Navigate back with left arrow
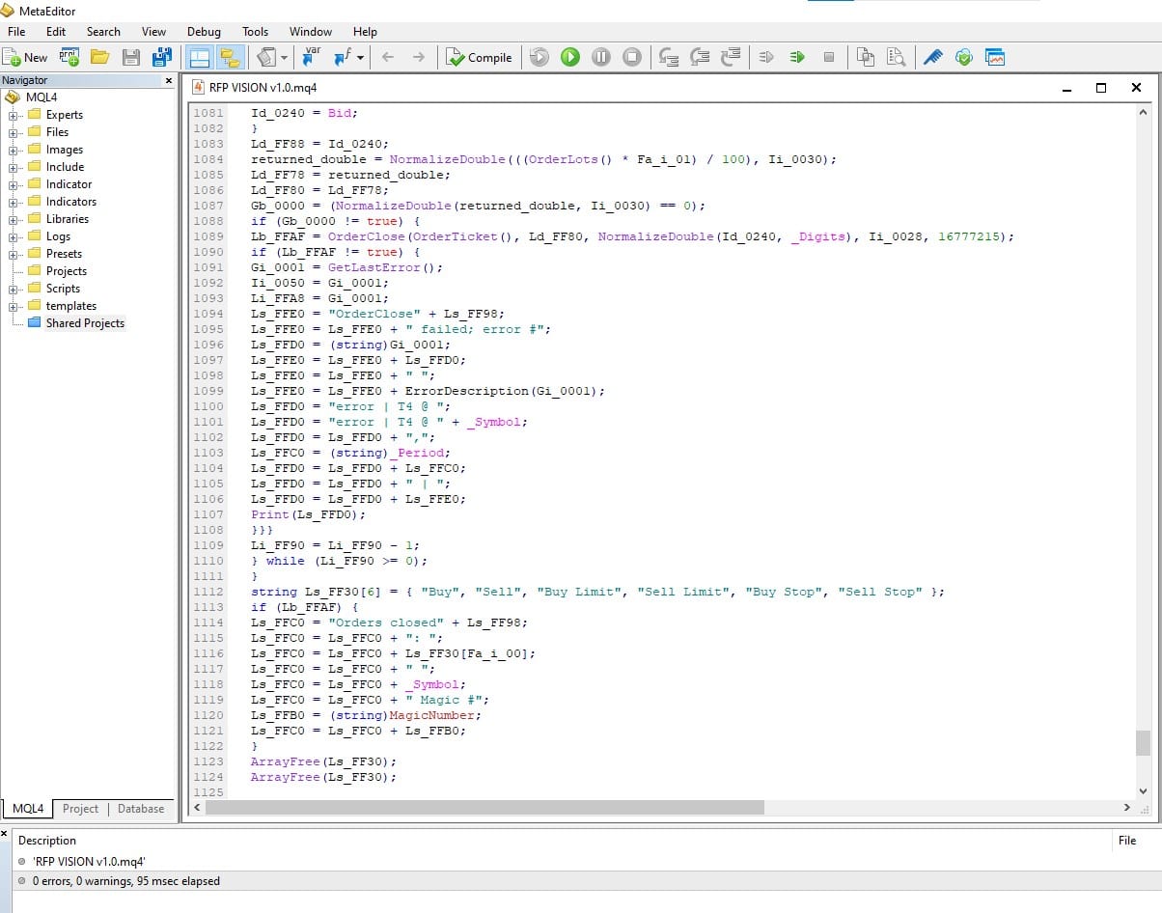The width and height of the screenshot is (1162, 913). click(x=388, y=58)
